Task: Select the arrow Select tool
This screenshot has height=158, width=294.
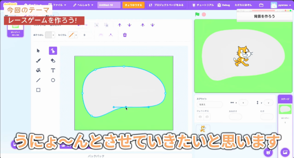Action: (x=38, y=51)
